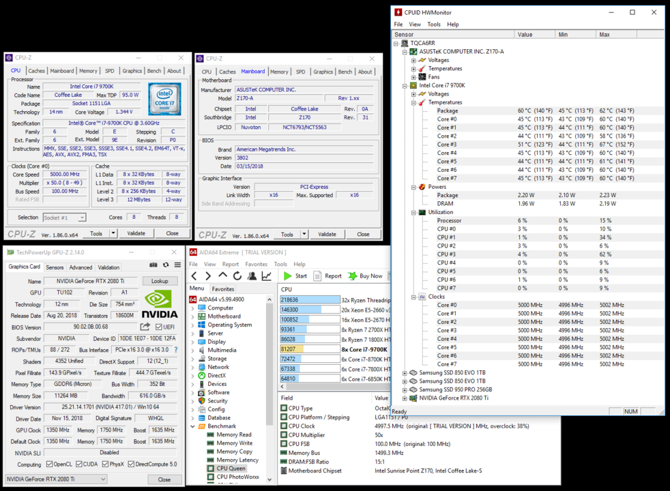This screenshot has height=491, width=670.
Task: Go forward using AIDA64's forward arrow
Action: click(x=208, y=276)
